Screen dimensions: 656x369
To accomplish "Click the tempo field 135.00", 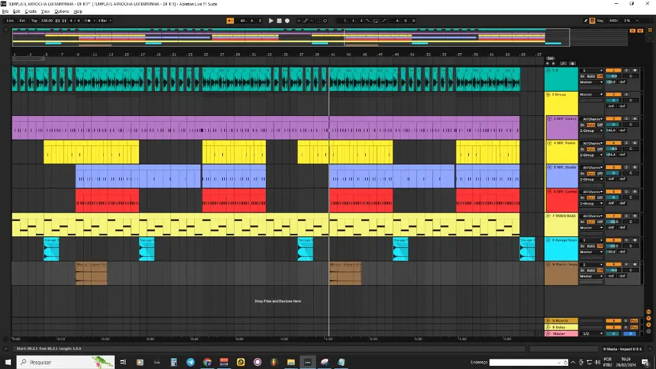I will (47, 20).
